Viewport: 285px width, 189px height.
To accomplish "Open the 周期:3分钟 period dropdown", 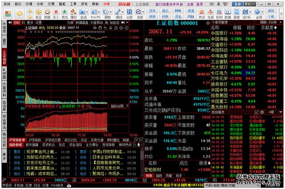I will point(271,23).
